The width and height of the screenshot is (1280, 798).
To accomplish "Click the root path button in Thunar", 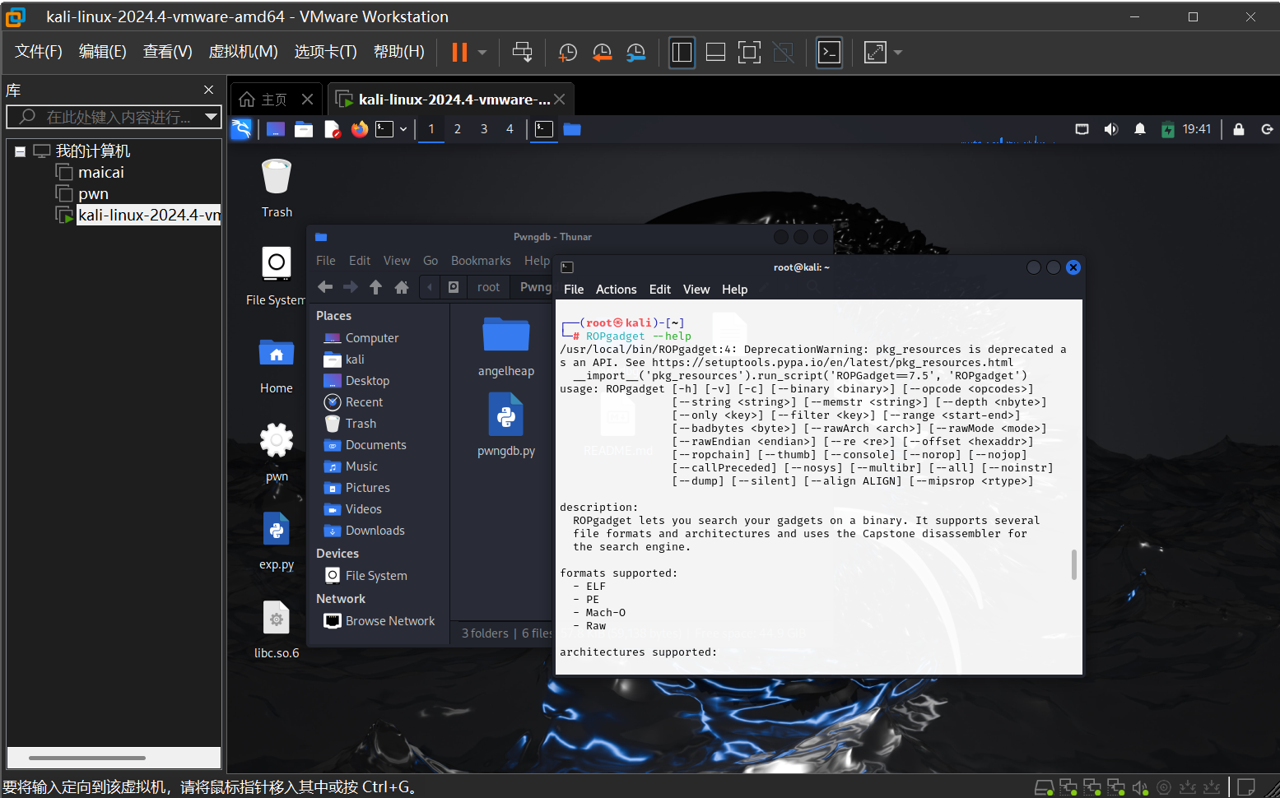I will click(x=488, y=287).
